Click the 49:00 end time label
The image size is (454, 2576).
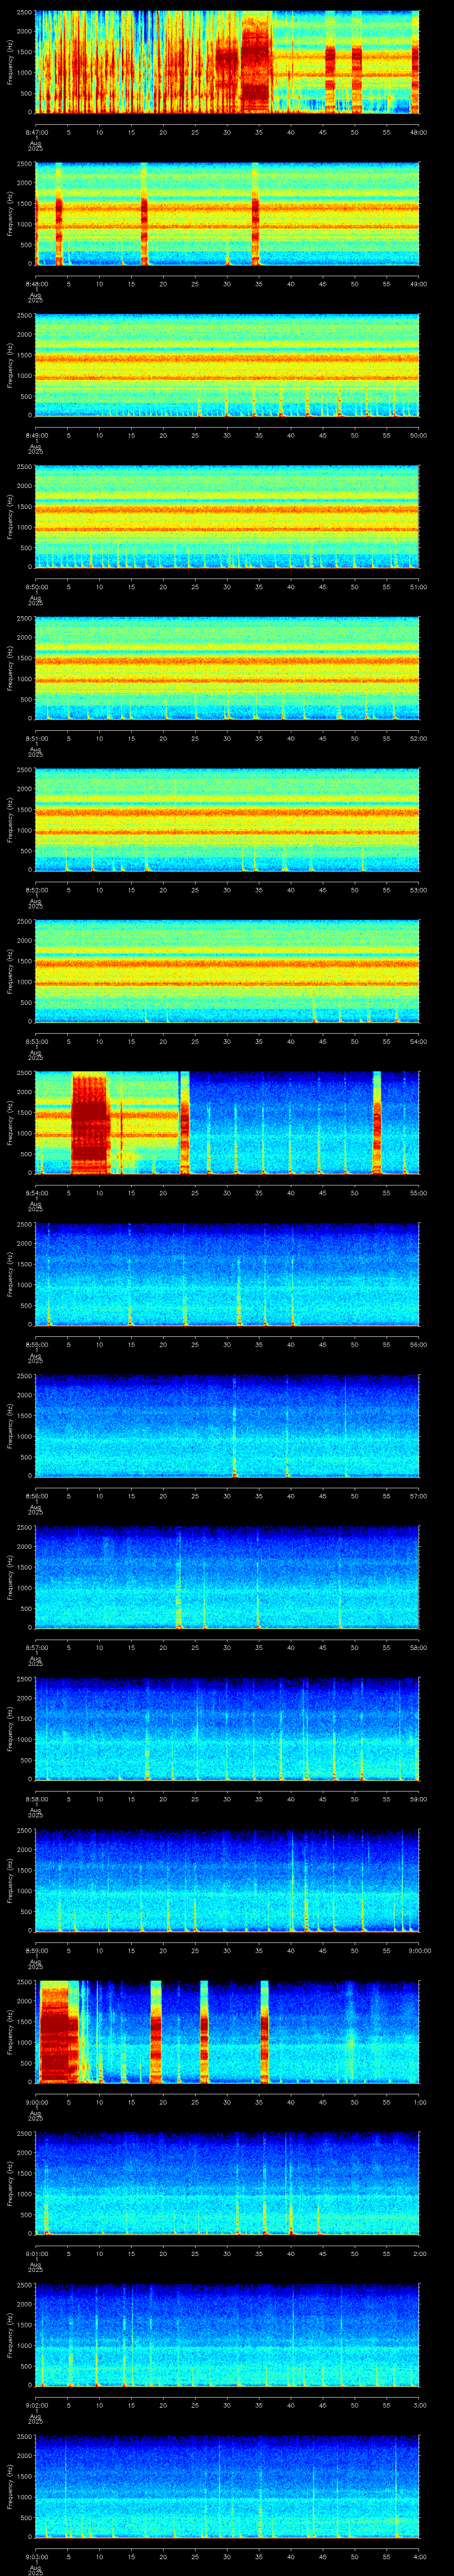(419, 284)
